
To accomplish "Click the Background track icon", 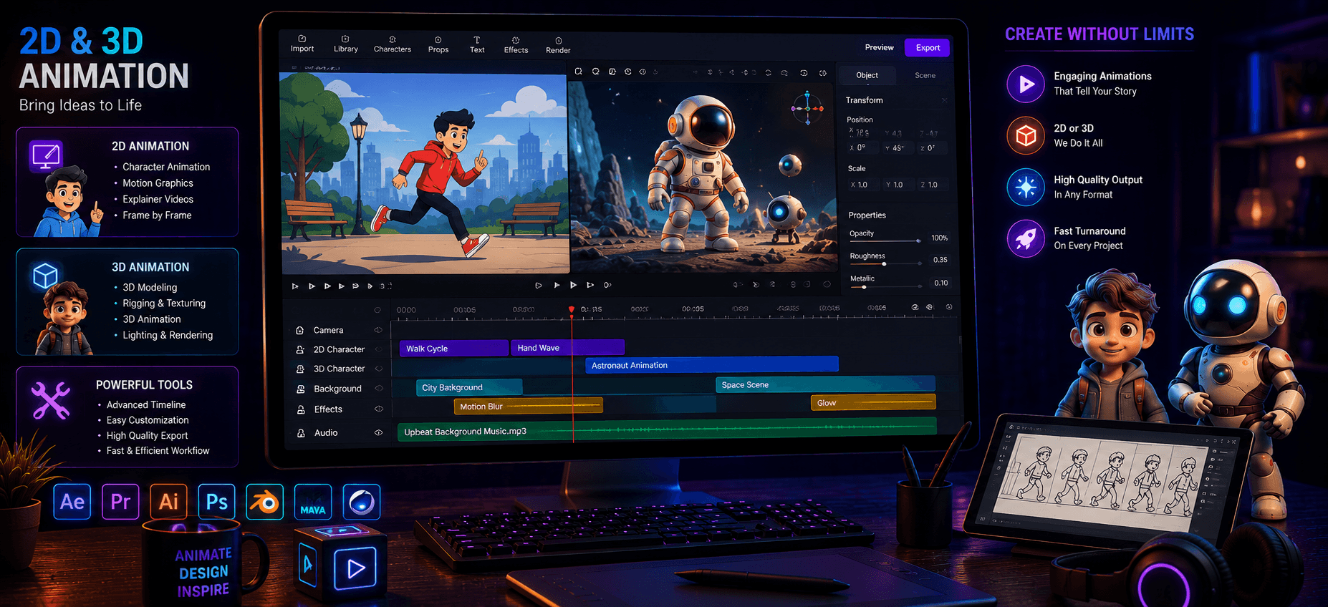I will coord(301,389).
